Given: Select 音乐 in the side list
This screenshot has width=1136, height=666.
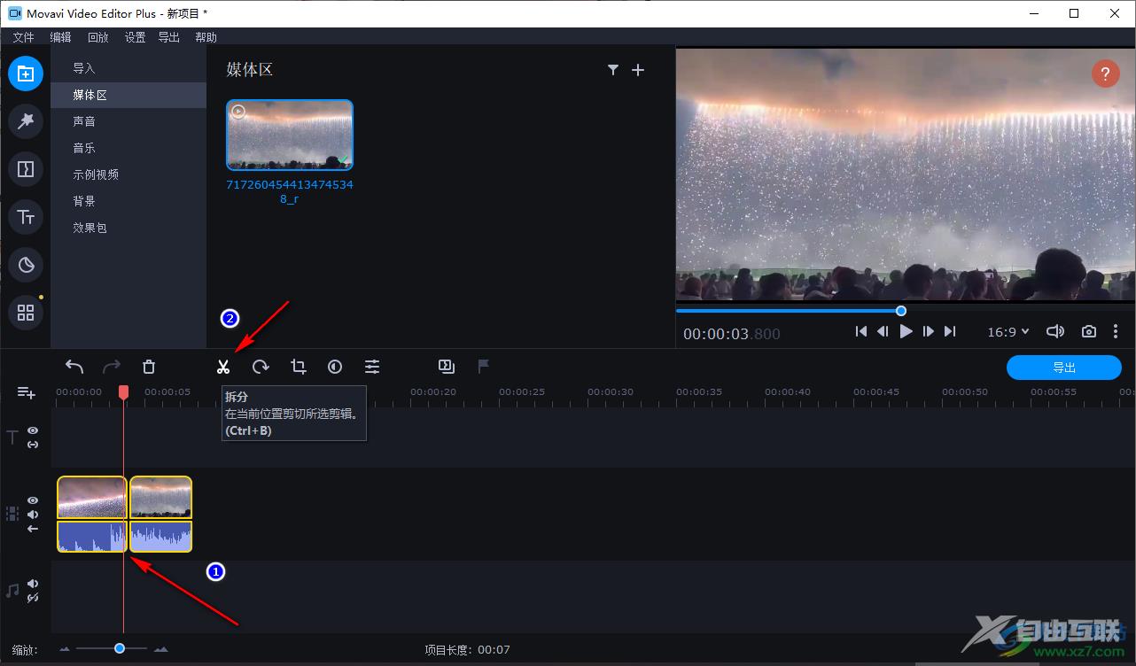Looking at the screenshot, I should pos(128,148).
